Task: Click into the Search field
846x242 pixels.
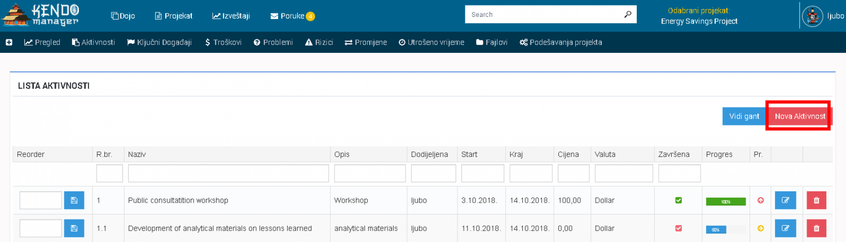Action: pos(543,15)
